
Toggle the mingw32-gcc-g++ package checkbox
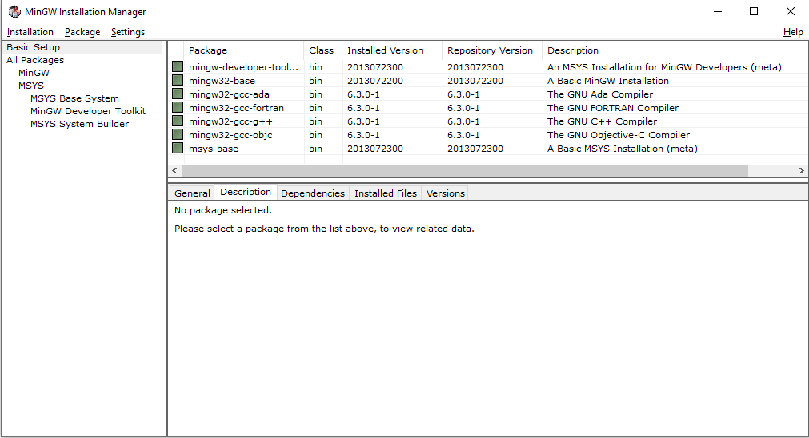coord(178,121)
